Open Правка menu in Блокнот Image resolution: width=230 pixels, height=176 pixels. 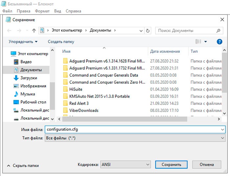23,11
